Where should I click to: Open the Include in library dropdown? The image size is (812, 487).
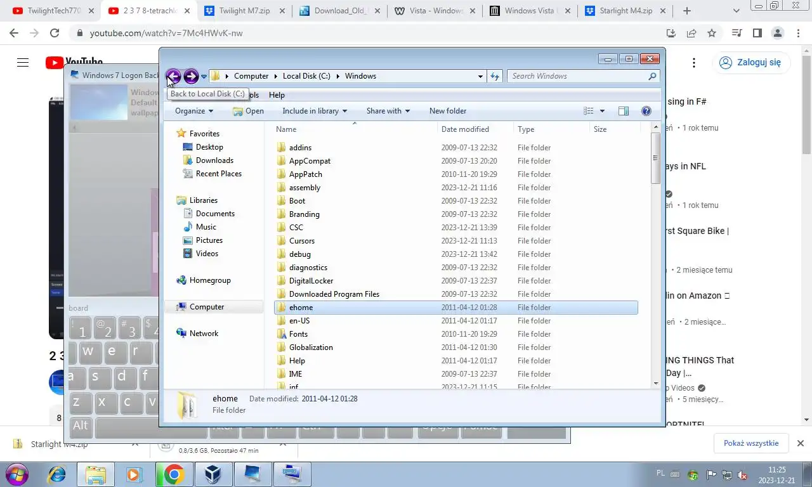[x=315, y=111]
